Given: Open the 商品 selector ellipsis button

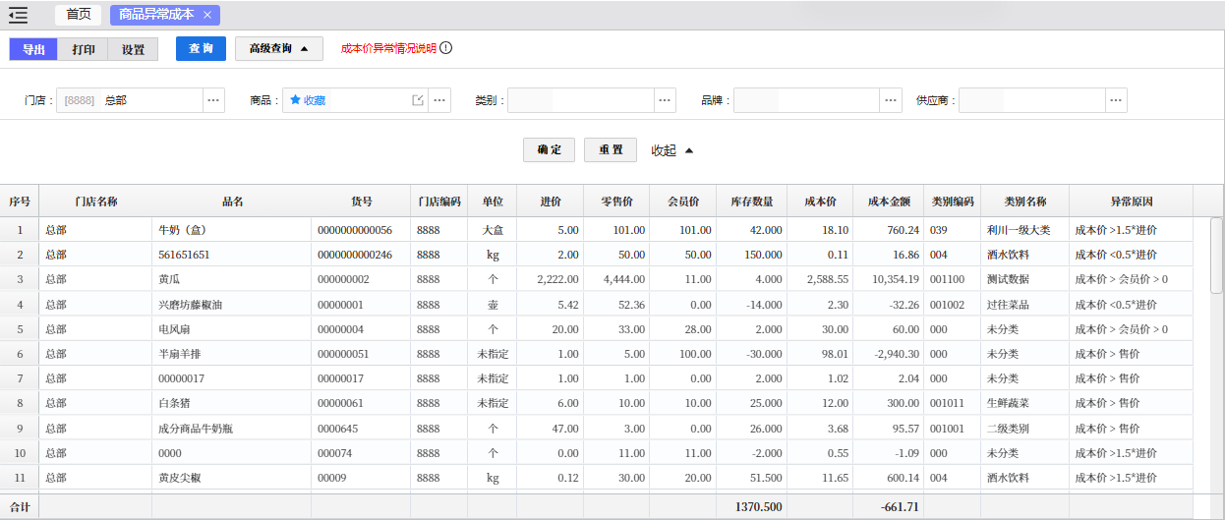Looking at the screenshot, I should (439, 100).
